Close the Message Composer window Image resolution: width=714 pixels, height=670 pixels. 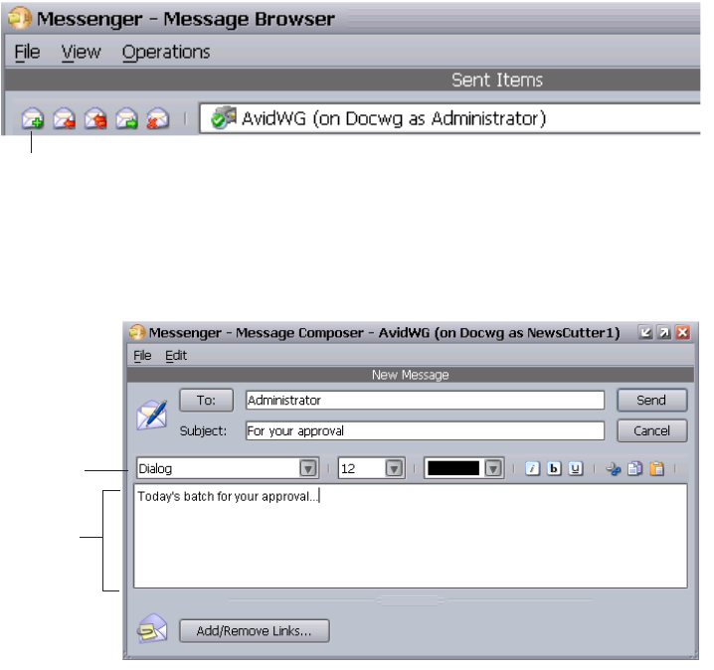coord(682,332)
